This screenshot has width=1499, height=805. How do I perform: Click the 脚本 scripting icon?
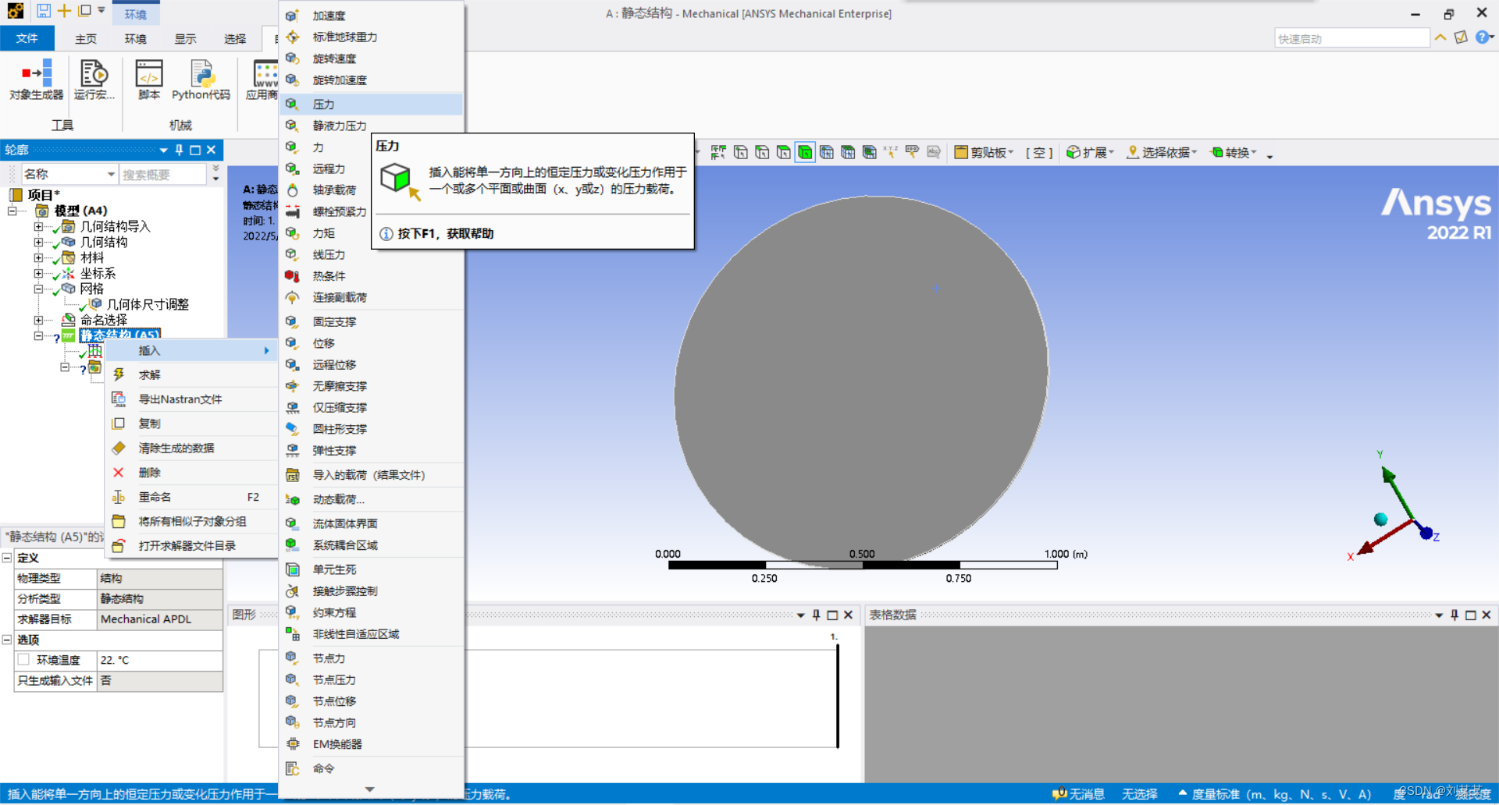point(148,80)
